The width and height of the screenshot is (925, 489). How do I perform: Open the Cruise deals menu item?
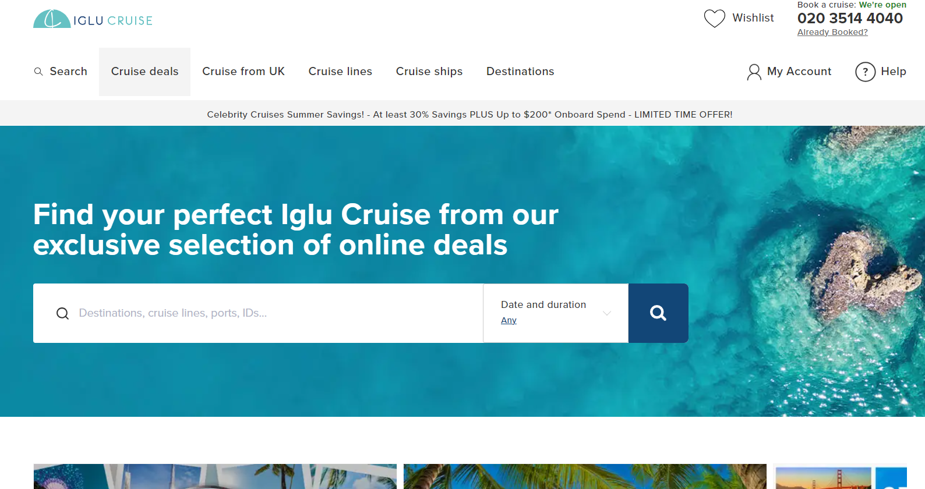click(x=144, y=72)
